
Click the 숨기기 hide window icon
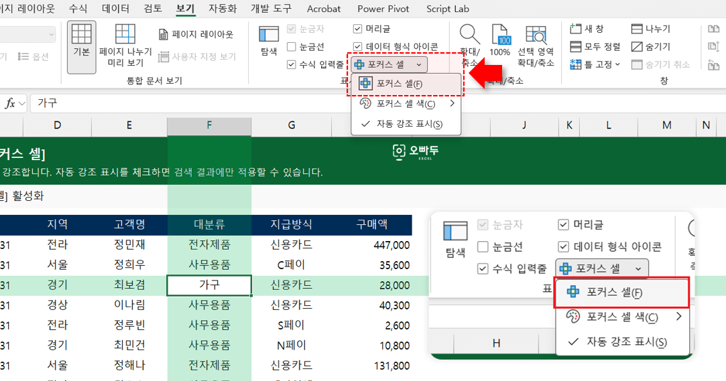point(637,47)
